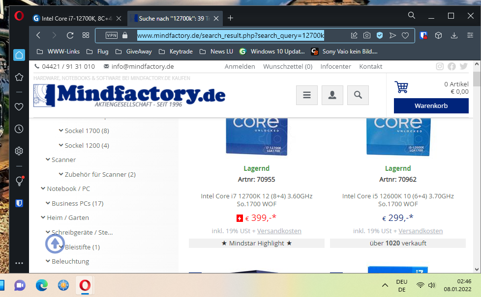Viewport: 481px width, 297px height.
Task: Open Intel Core i7 12700K product title
Action: tap(256, 200)
